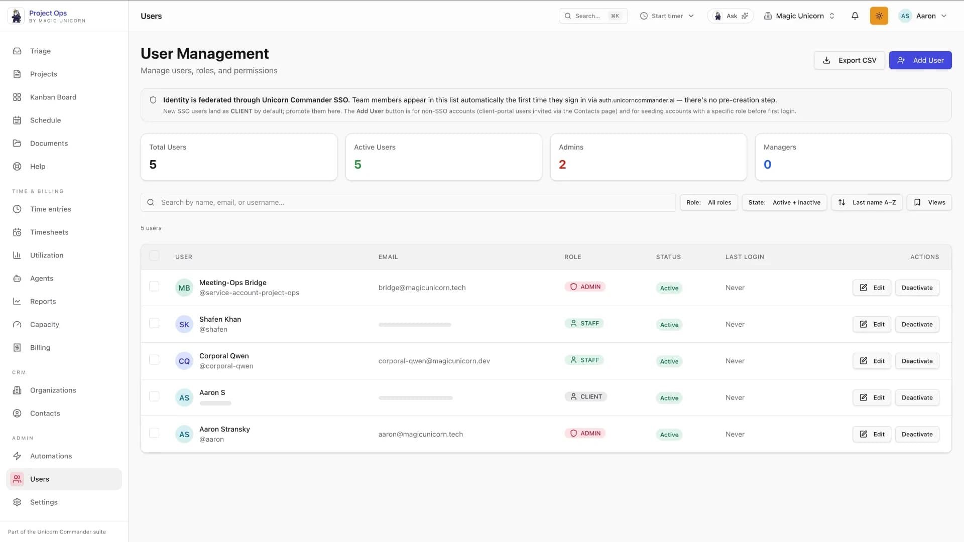964x542 pixels.
Task: Click the Export CSV button
Action: [850, 60]
